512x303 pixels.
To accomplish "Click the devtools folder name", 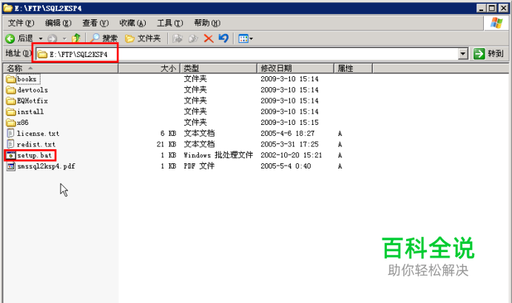I will coord(33,90).
